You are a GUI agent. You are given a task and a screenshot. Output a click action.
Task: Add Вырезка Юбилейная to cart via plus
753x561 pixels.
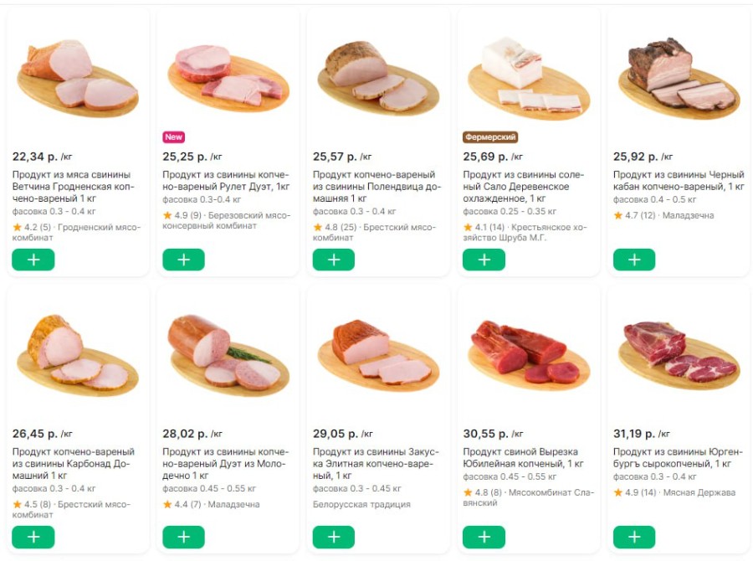click(x=484, y=537)
